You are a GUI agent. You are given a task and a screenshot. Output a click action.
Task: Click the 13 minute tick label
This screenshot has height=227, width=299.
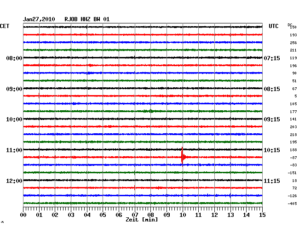pos(230,215)
